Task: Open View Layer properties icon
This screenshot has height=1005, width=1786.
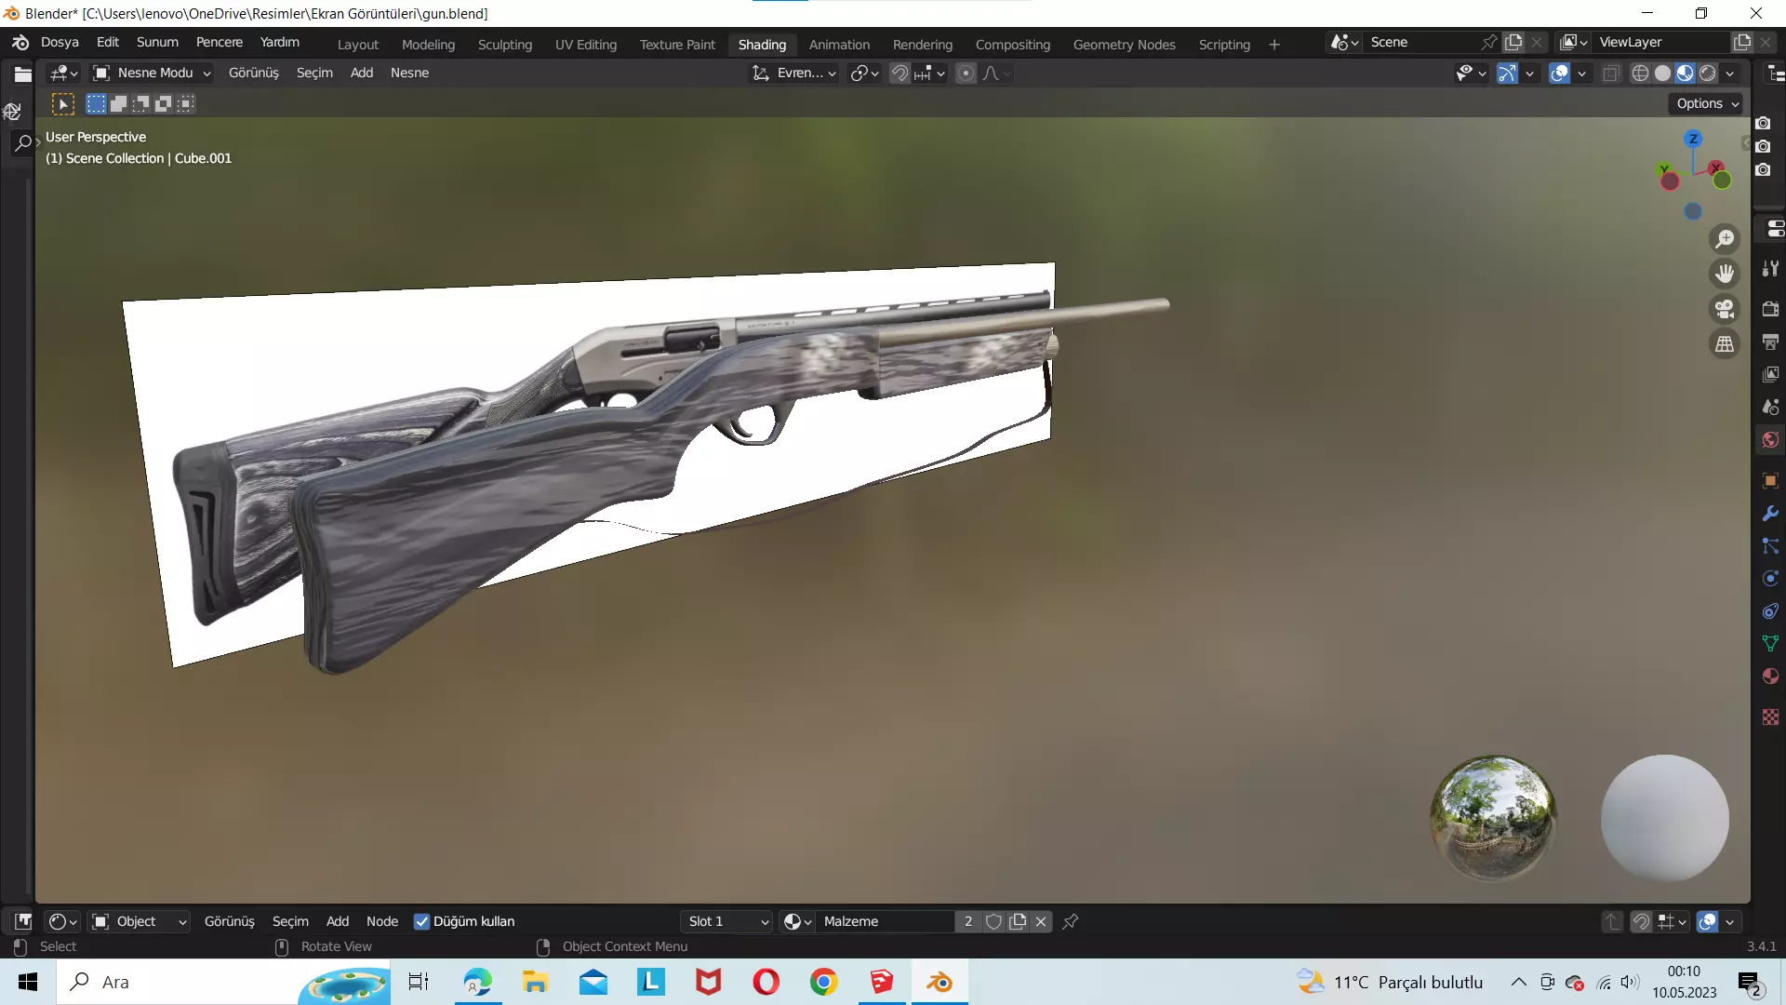Action: 1770,374
